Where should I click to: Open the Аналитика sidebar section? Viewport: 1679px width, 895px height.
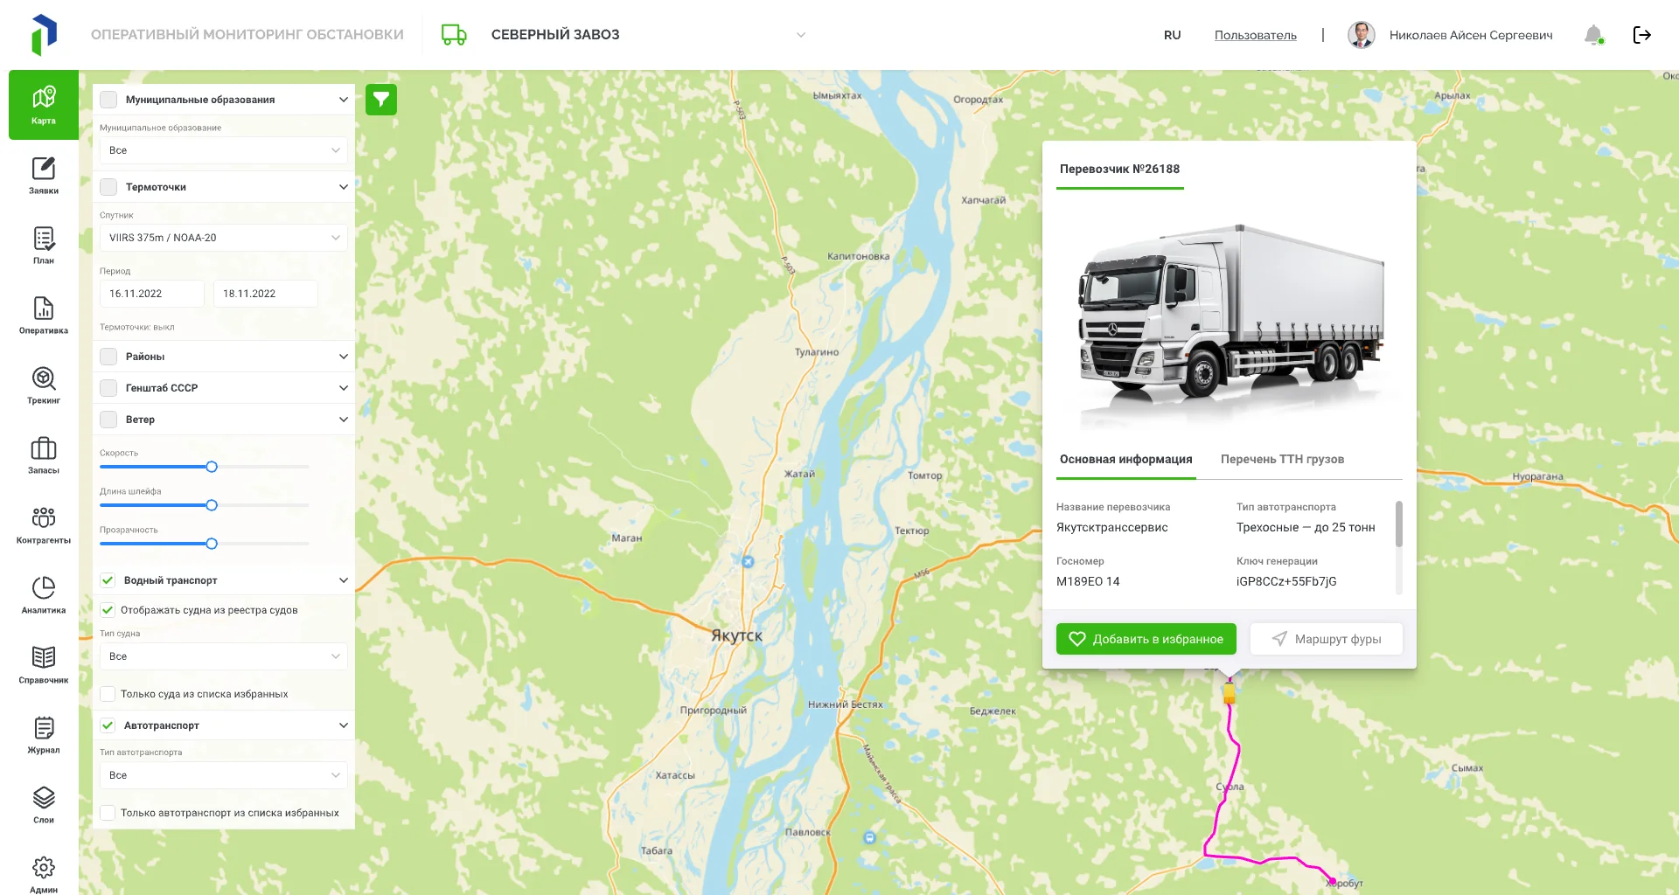tap(44, 594)
